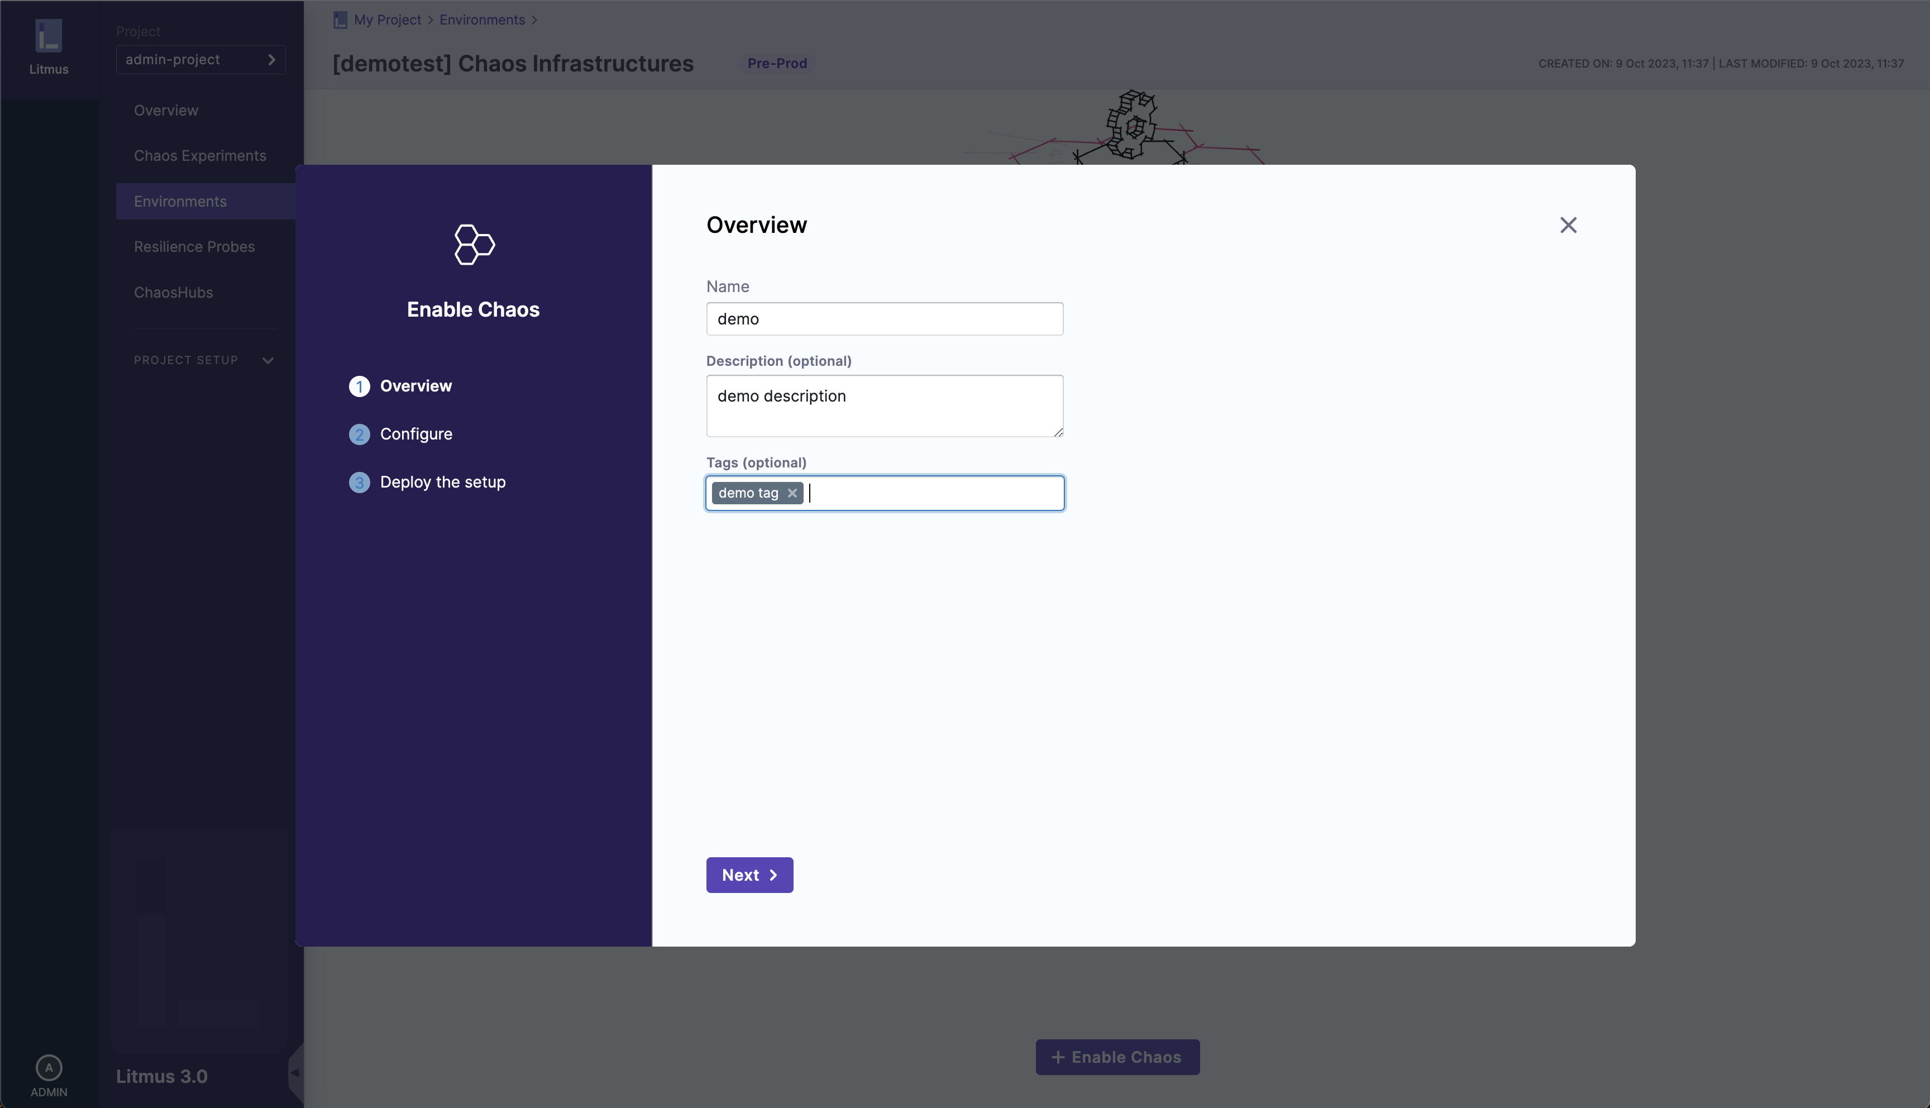Click Environments breadcrumb link
Viewport: 1930px width, 1108px height.
[481, 20]
